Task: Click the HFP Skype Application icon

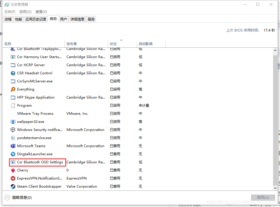Action: coord(13,97)
